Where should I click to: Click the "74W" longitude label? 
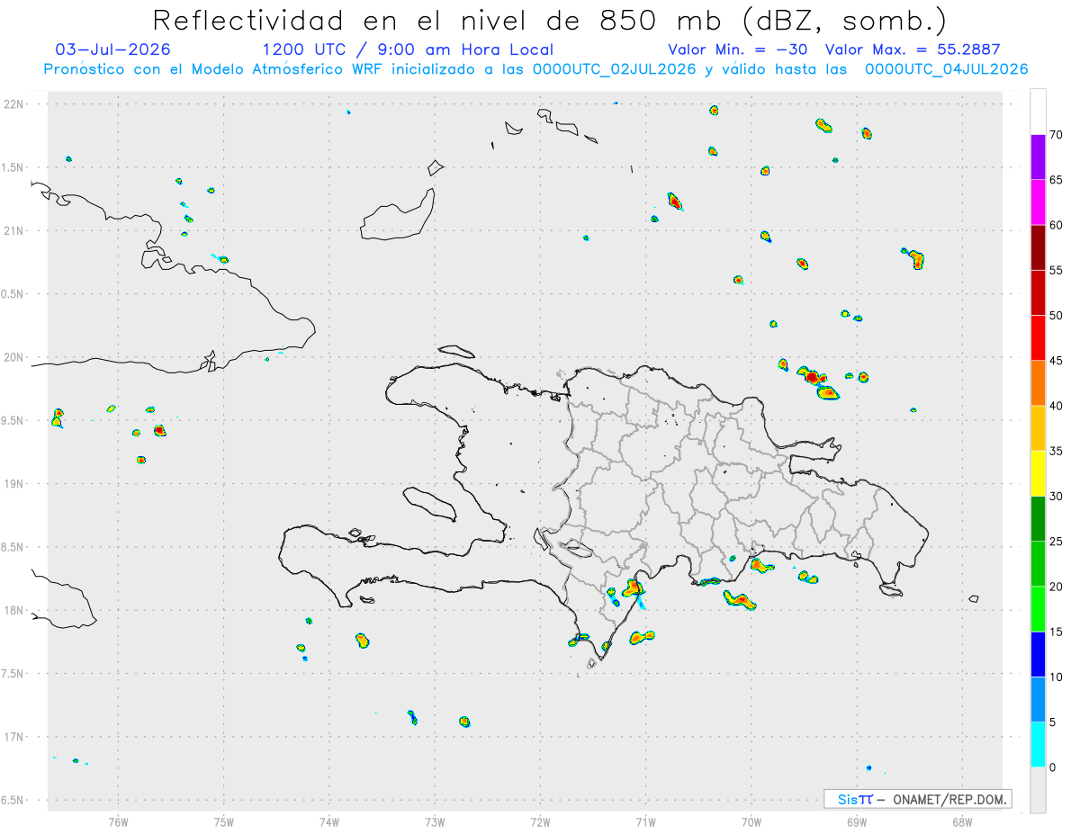coord(329,821)
